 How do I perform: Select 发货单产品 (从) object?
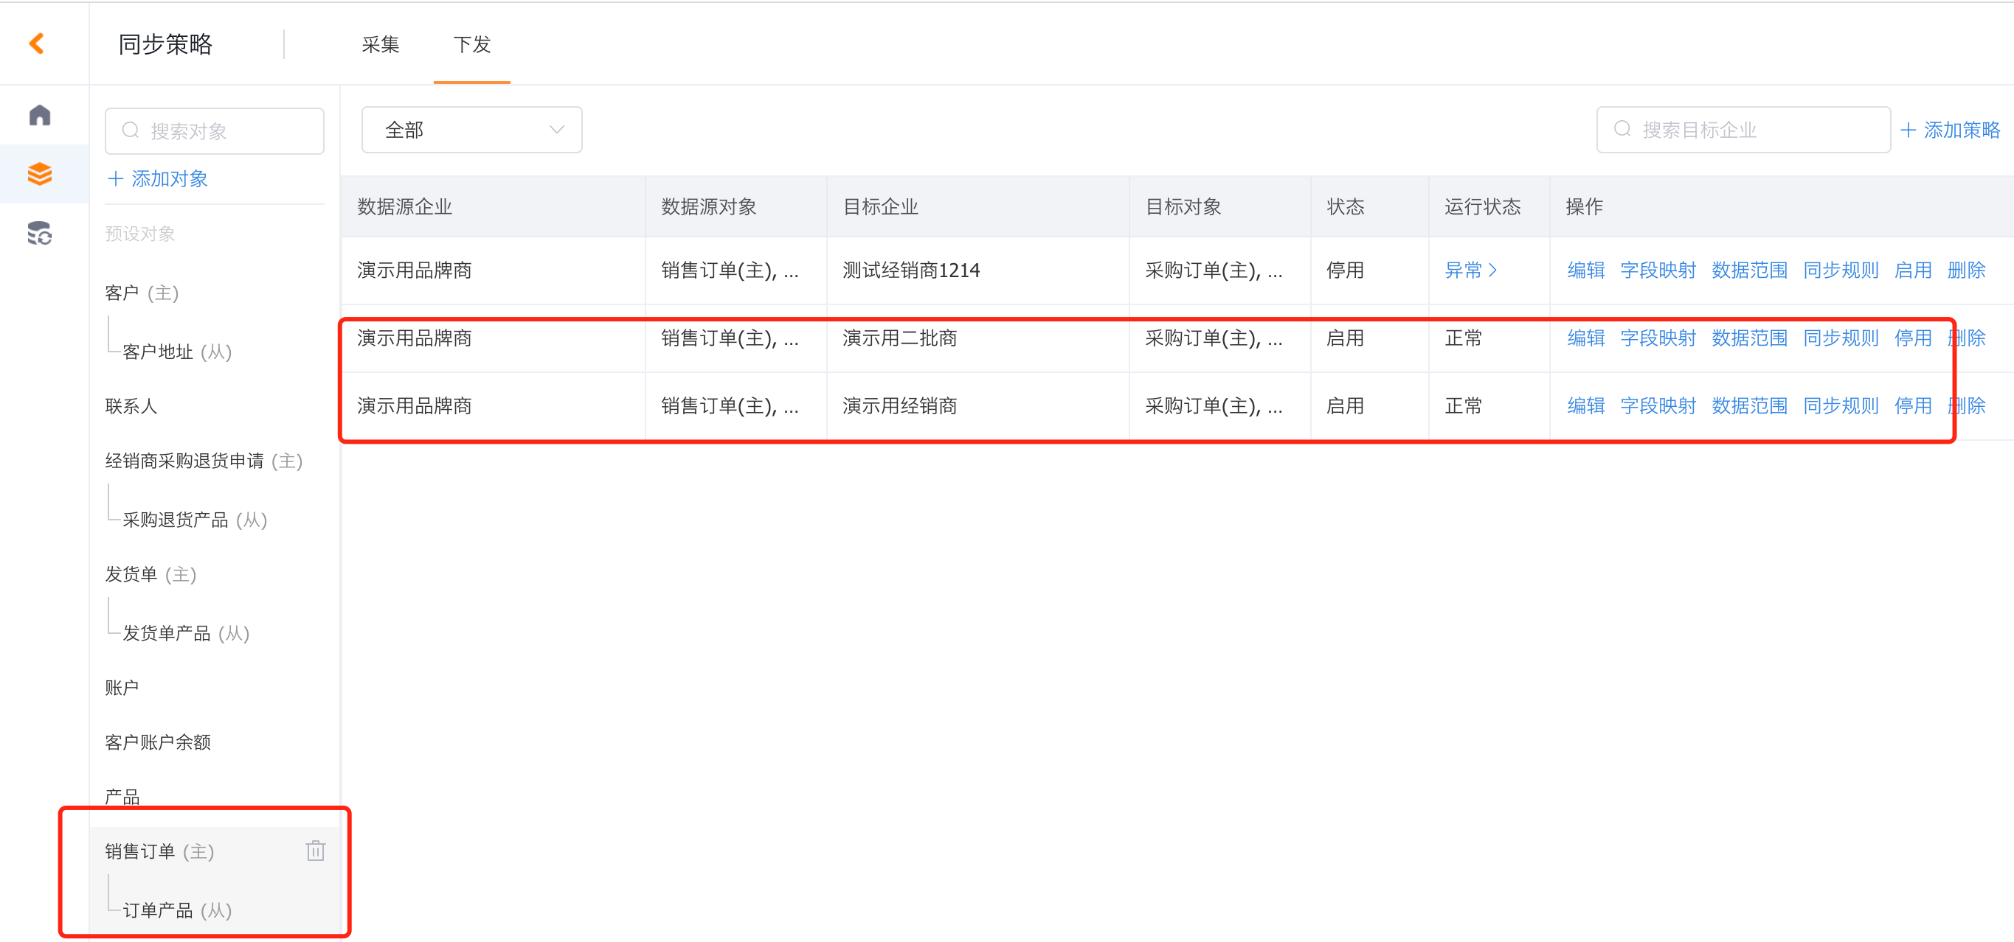click(185, 633)
